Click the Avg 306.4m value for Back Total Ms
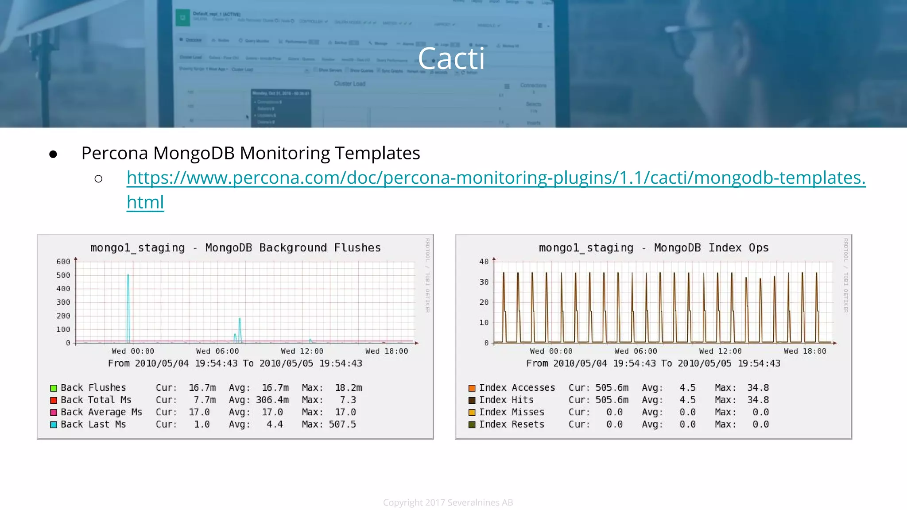Screen dimensions: 907x510 point(272,400)
